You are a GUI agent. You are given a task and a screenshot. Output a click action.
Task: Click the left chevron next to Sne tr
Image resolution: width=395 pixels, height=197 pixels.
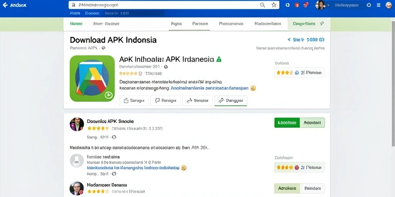pyautogui.click(x=289, y=40)
